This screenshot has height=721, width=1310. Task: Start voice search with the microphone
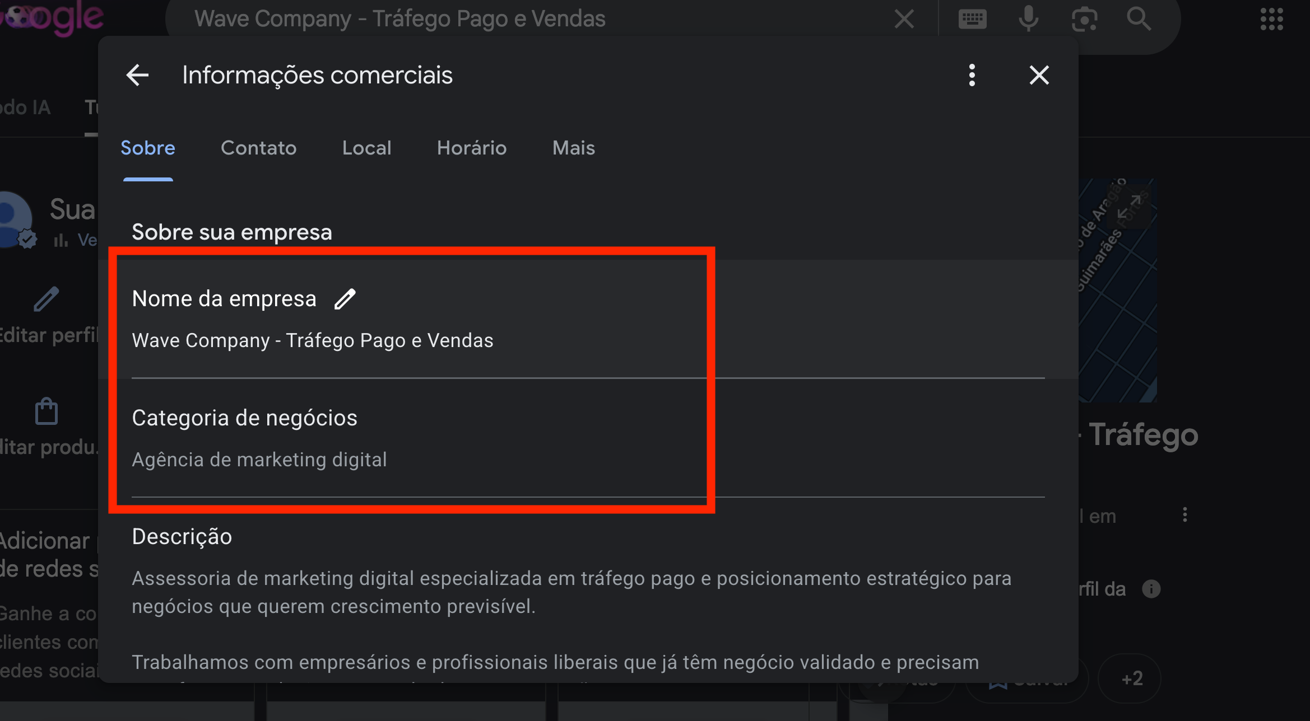click(x=1029, y=19)
